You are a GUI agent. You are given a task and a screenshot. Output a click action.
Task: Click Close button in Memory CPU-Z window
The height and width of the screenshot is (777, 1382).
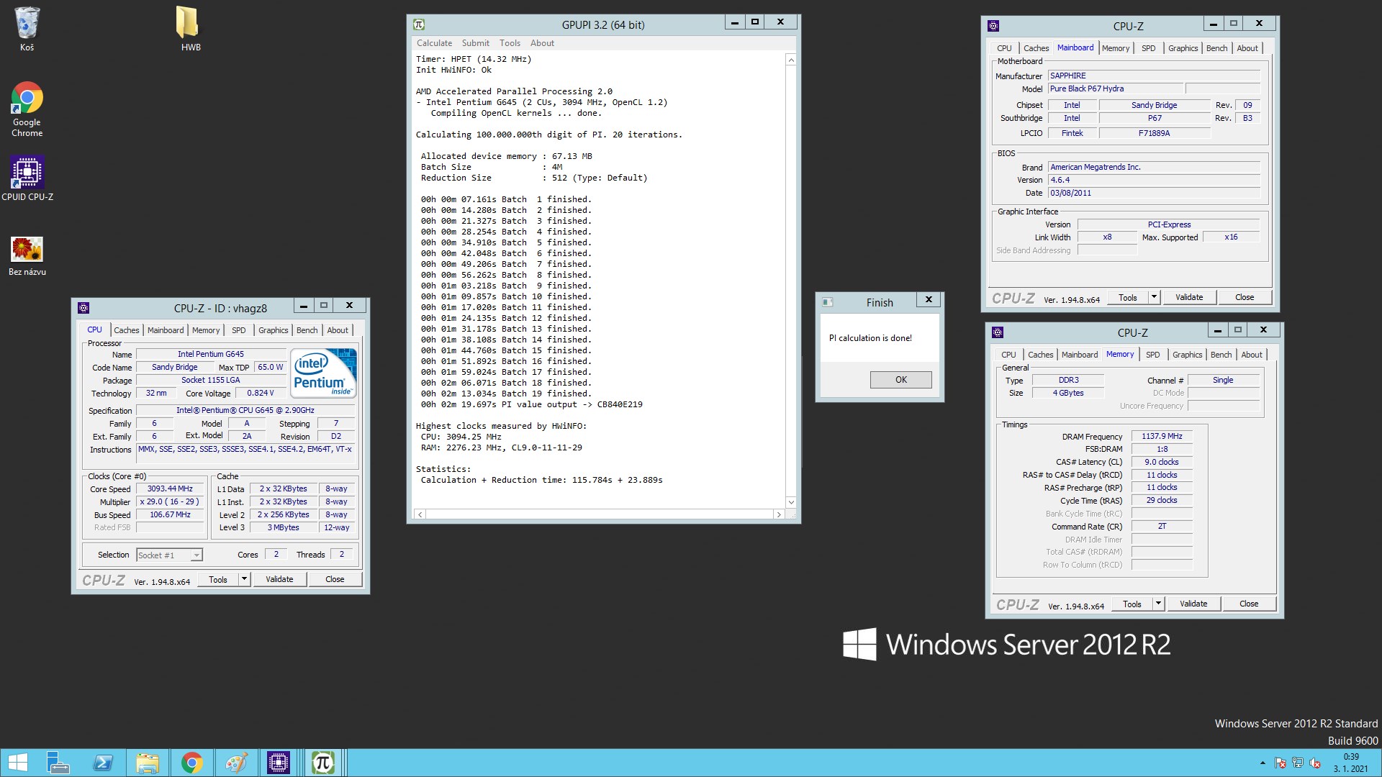pyautogui.click(x=1249, y=604)
